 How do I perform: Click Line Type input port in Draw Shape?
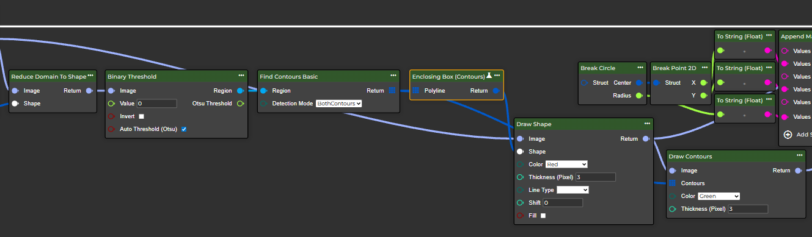point(520,190)
